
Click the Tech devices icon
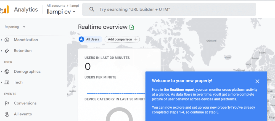(x=7, y=82)
